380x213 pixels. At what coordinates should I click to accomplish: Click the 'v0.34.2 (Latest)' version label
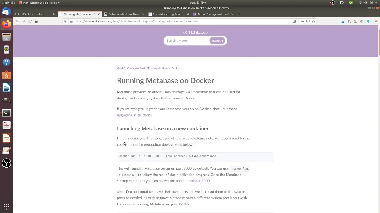pos(195,33)
